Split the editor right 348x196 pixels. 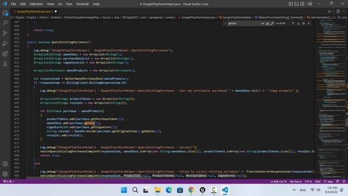pyautogui.click(x=338, y=11)
